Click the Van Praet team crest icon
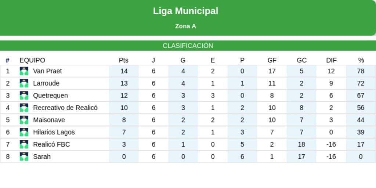The image size is (376, 188). click(24, 71)
